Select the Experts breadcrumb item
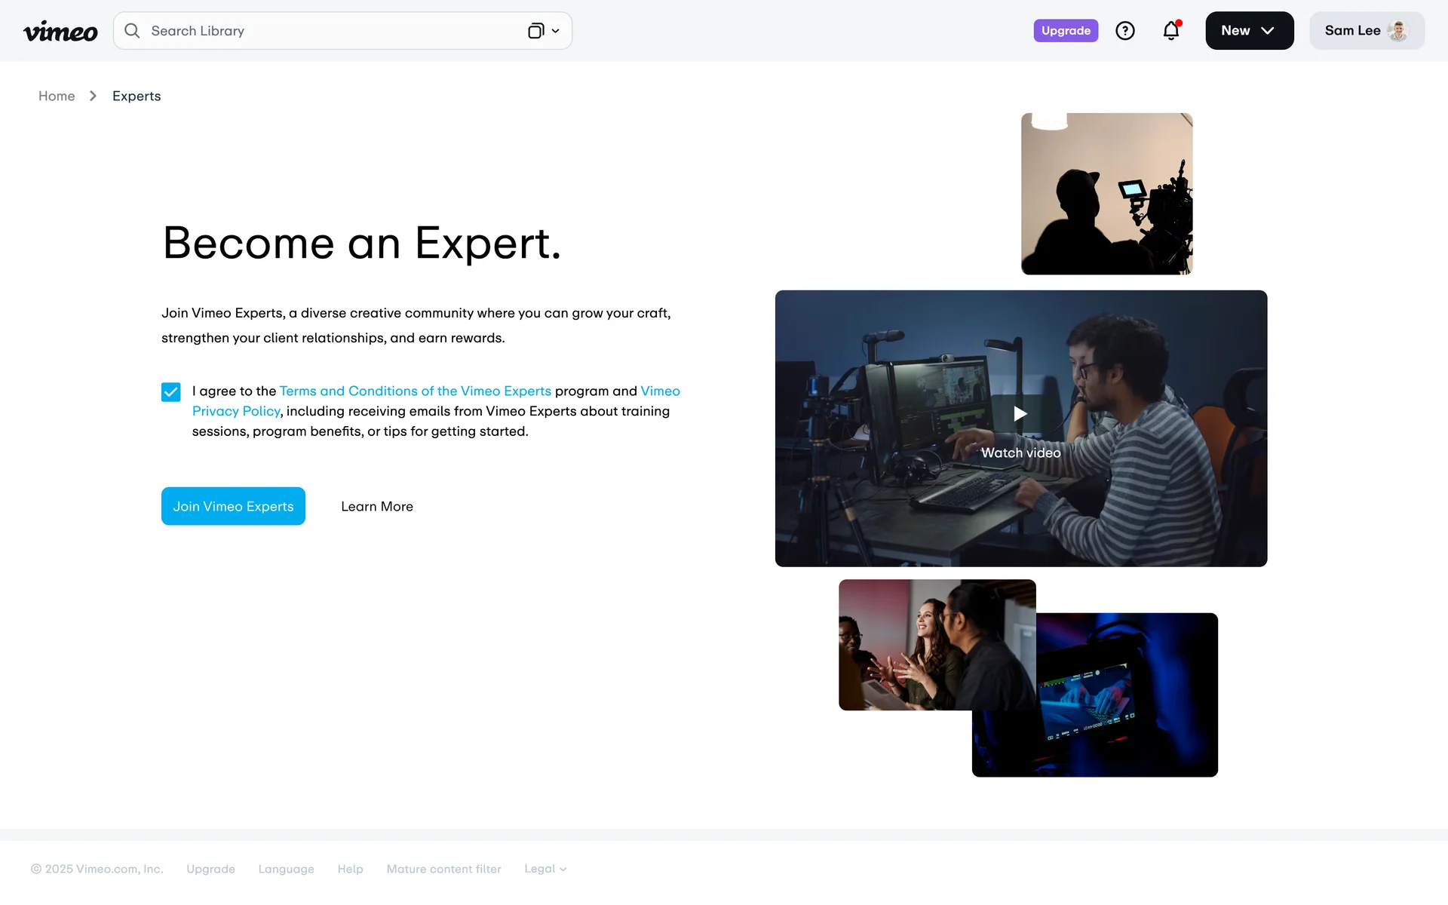The height and width of the screenshot is (905, 1448). [137, 96]
